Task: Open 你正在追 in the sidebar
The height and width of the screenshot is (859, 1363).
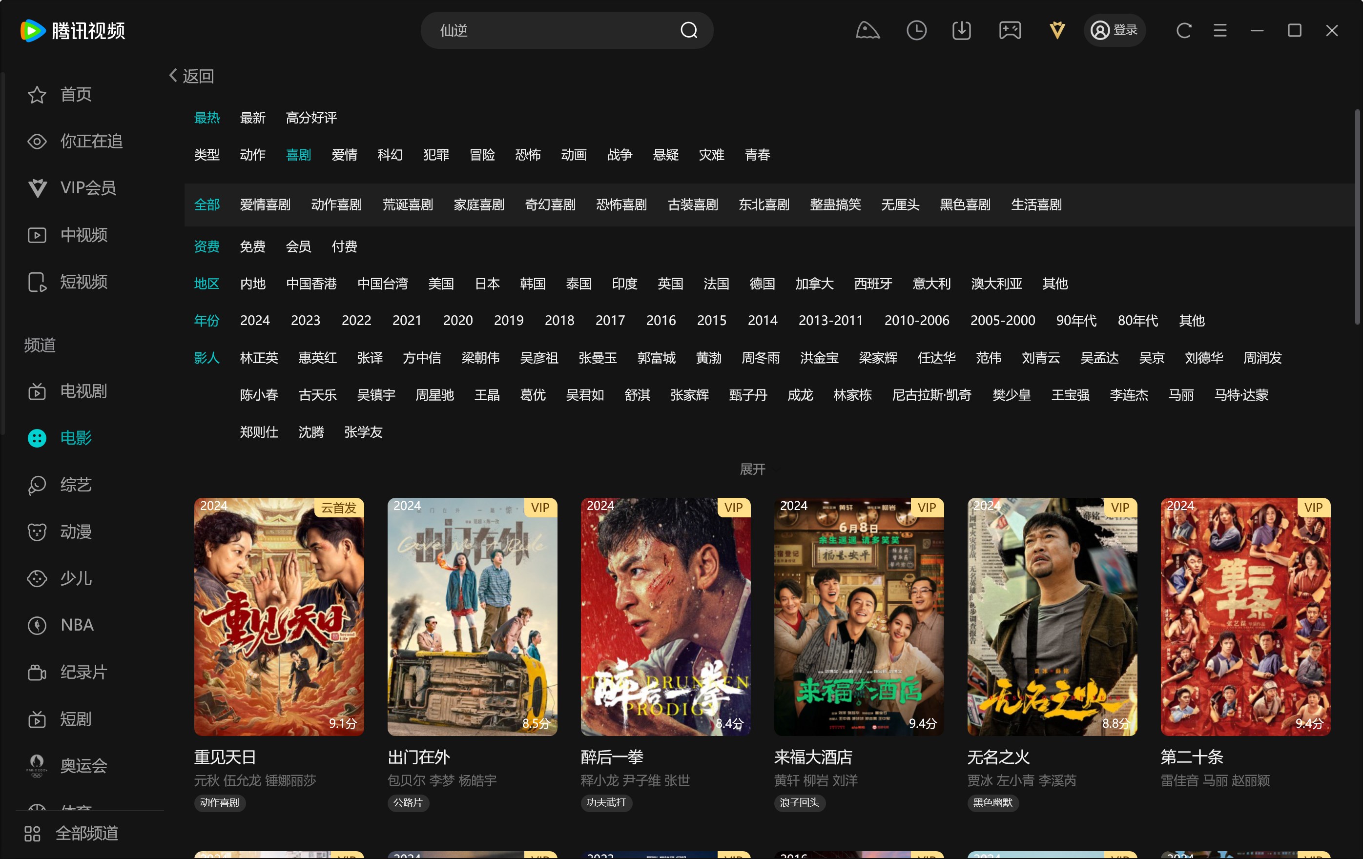Action: point(91,141)
